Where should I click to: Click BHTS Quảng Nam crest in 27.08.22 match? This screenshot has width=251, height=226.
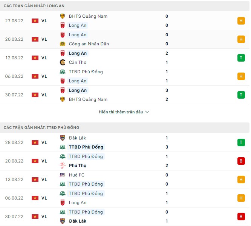click(63, 16)
